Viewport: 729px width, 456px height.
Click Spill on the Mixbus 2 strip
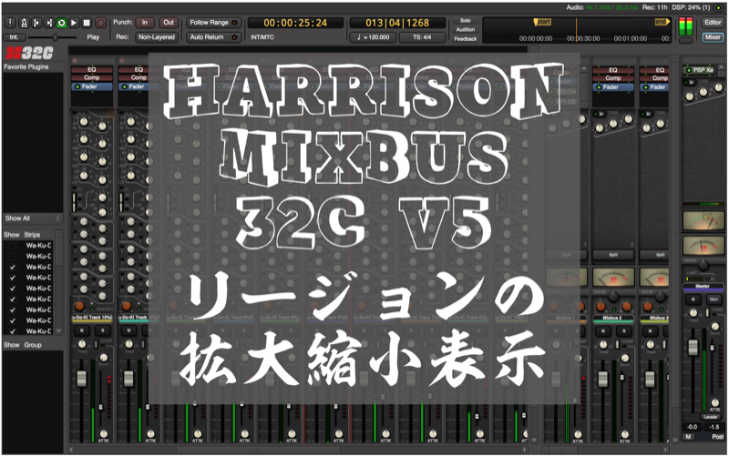pyautogui.click(x=613, y=255)
